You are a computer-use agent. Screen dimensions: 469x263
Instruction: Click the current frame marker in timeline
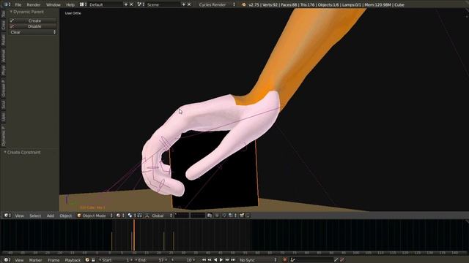pos(134,235)
